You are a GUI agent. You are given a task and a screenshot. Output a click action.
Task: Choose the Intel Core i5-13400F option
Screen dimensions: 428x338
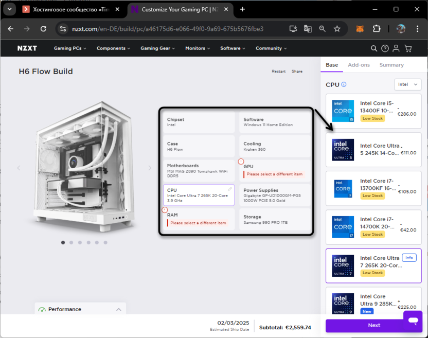[x=373, y=111]
